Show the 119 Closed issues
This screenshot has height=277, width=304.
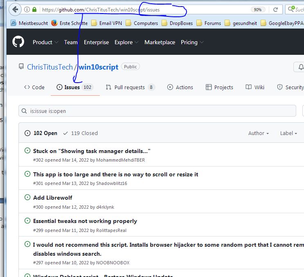click(x=81, y=133)
